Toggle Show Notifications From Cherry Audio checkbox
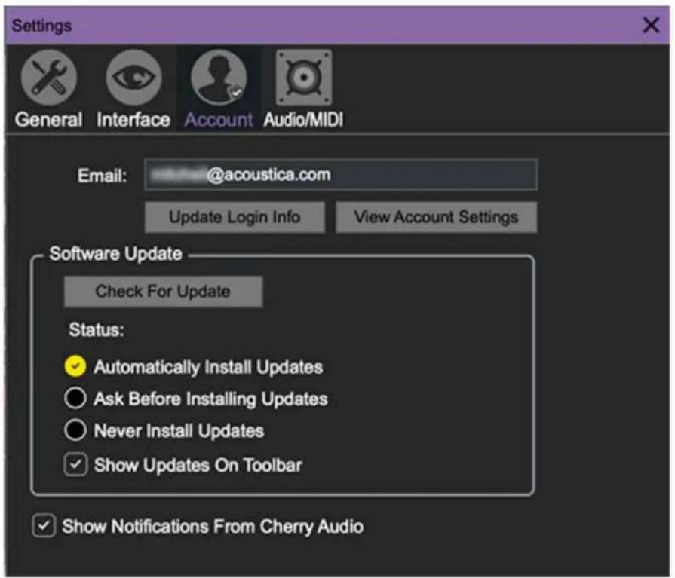 (x=44, y=526)
